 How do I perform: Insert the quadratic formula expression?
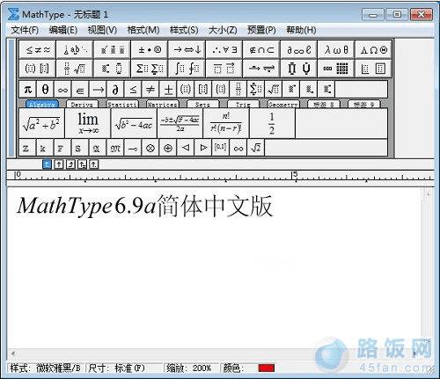(180, 123)
